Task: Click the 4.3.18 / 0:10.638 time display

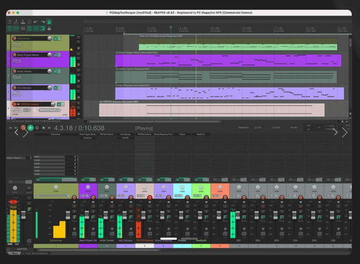Action: 79,128
